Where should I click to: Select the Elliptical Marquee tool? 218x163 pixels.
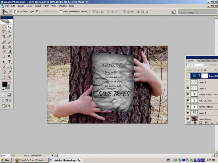(x=4, y=27)
